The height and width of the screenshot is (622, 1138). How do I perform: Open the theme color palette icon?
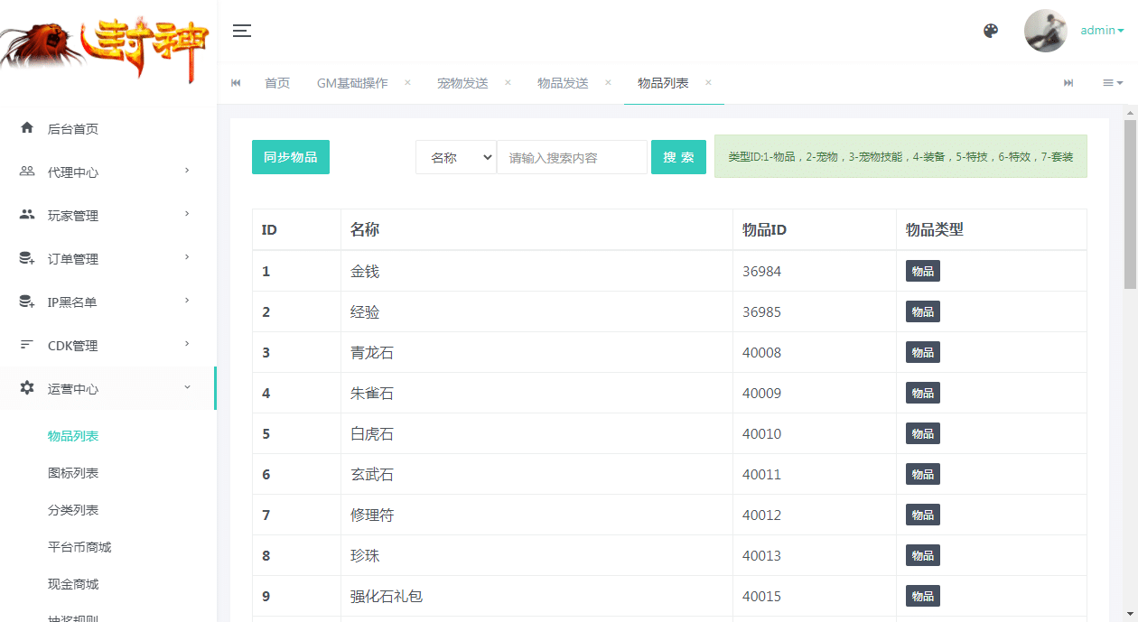(991, 31)
